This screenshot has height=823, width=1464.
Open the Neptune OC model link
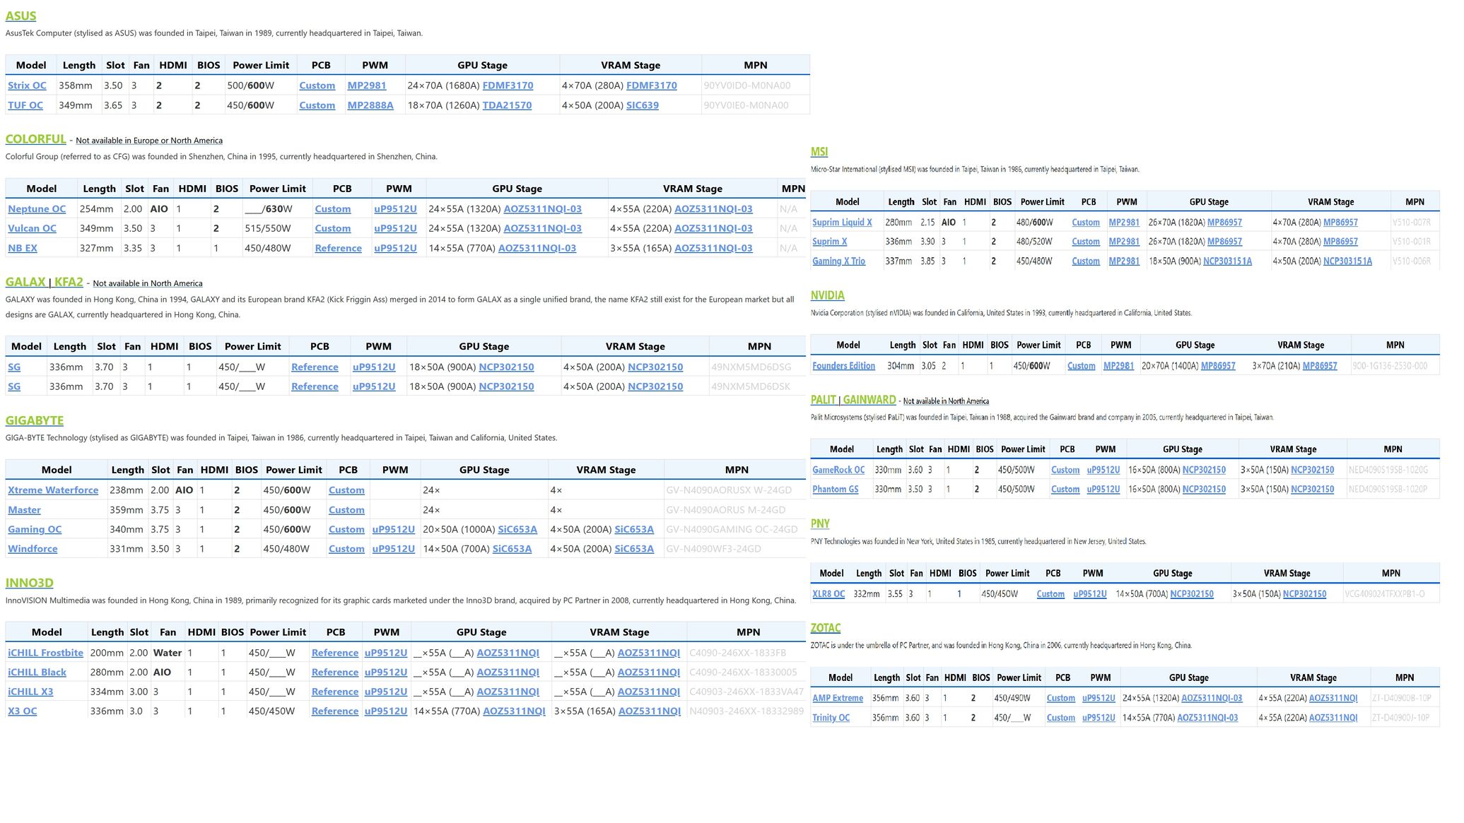(x=37, y=209)
